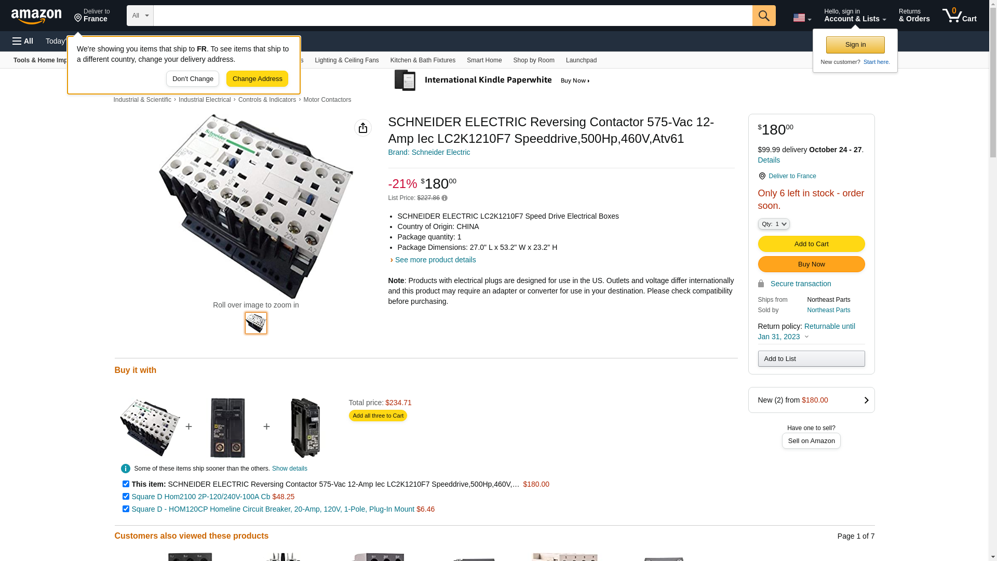Uncheck the Square D HOM120CP breaker checkbox
997x561 pixels.
coord(126,509)
